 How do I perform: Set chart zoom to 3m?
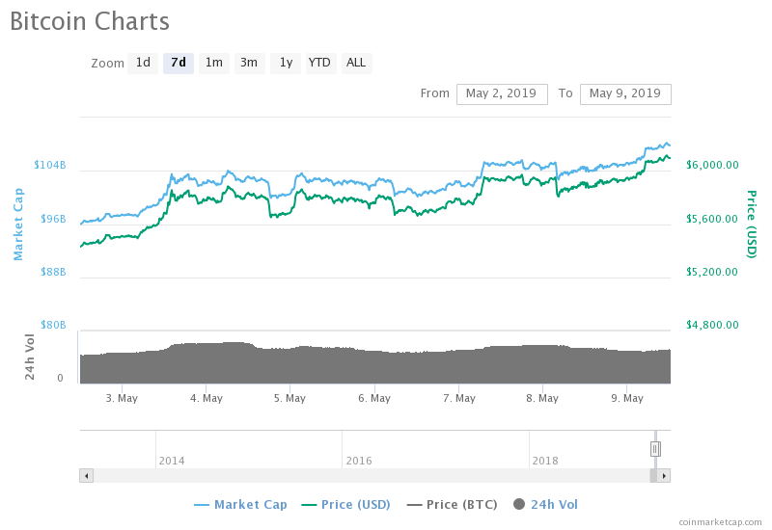pyautogui.click(x=249, y=63)
